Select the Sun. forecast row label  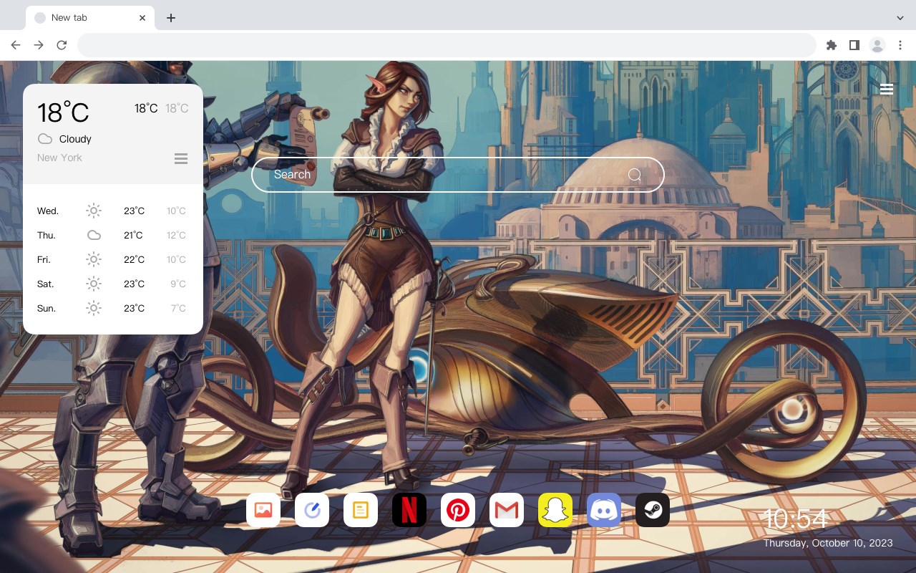click(x=47, y=308)
